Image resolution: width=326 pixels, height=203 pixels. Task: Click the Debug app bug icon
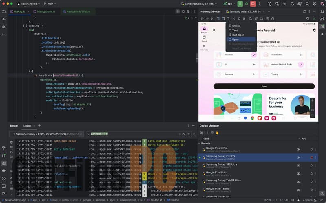(247, 4)
